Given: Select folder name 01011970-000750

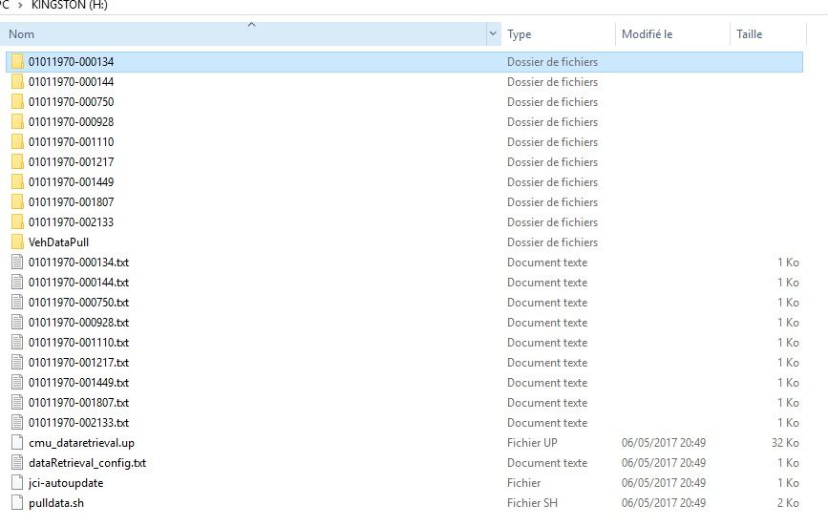Looking at the screenshot, I should 72,102.
